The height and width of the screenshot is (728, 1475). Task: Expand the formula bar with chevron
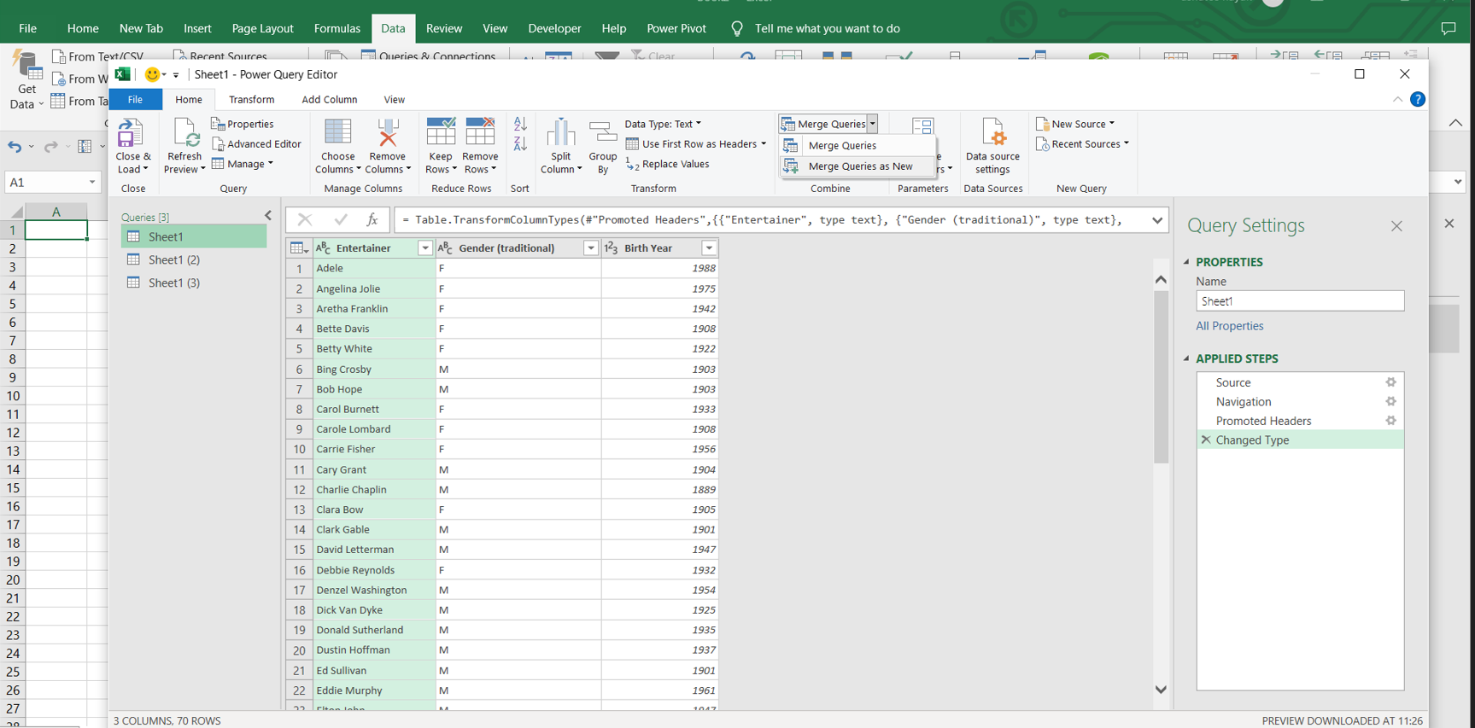(1156, 220)
